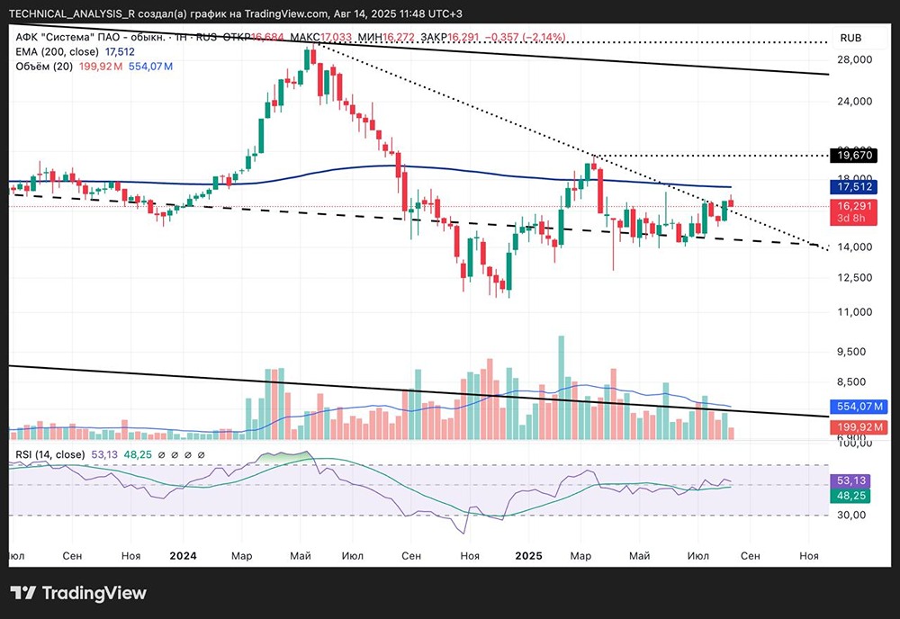900x619 pixels.
Task: Click the 554,07 M blue volume label
Action: coord(859,407)
